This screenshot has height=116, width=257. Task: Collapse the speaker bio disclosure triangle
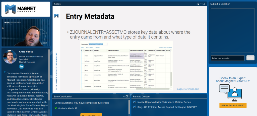[5, 72]
